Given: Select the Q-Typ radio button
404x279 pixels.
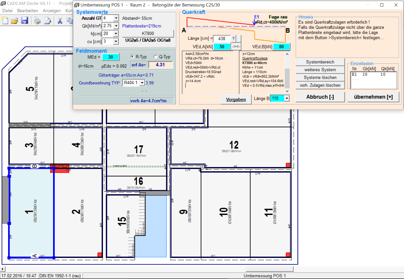Looking at the screenshot, I should coord(155,57).
